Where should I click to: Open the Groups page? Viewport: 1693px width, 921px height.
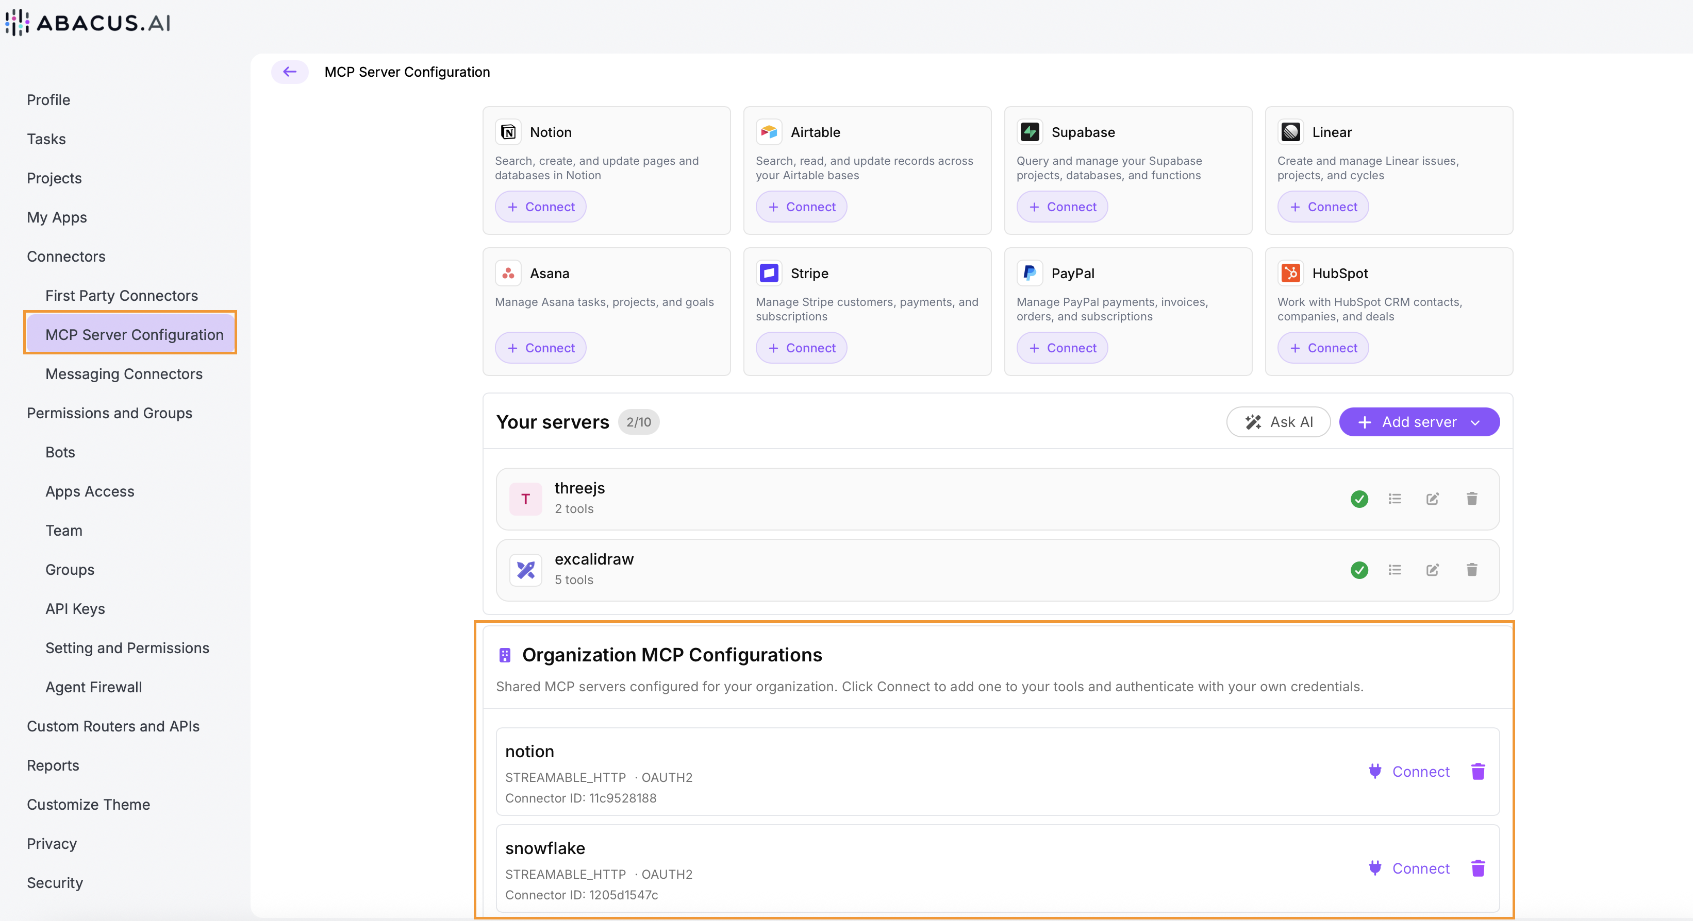[x=70, y=570]
